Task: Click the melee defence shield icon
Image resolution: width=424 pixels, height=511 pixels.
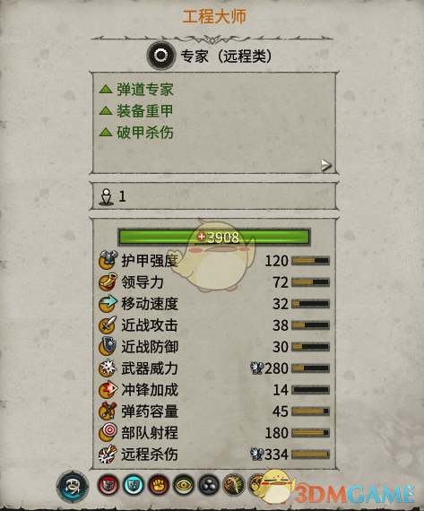Action: [108, 346]
